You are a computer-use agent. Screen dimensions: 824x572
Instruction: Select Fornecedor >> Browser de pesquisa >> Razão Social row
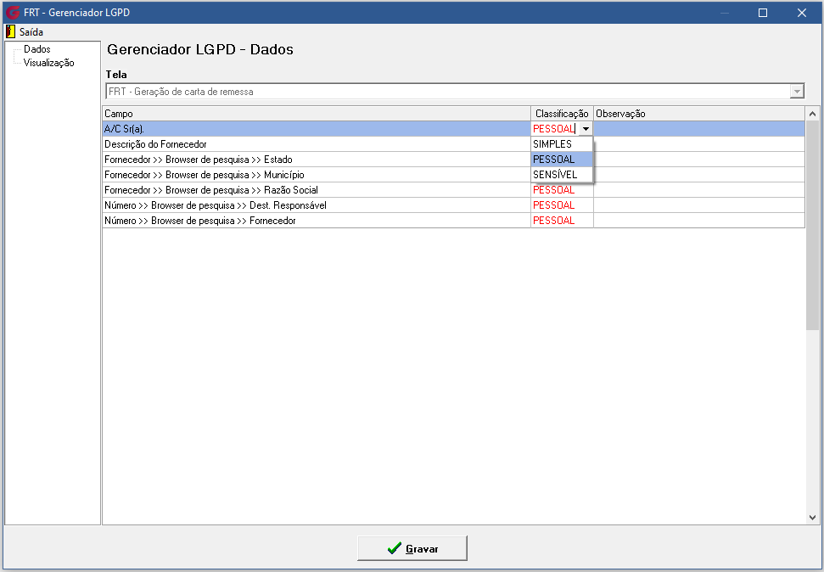click(x=317, y=190)
